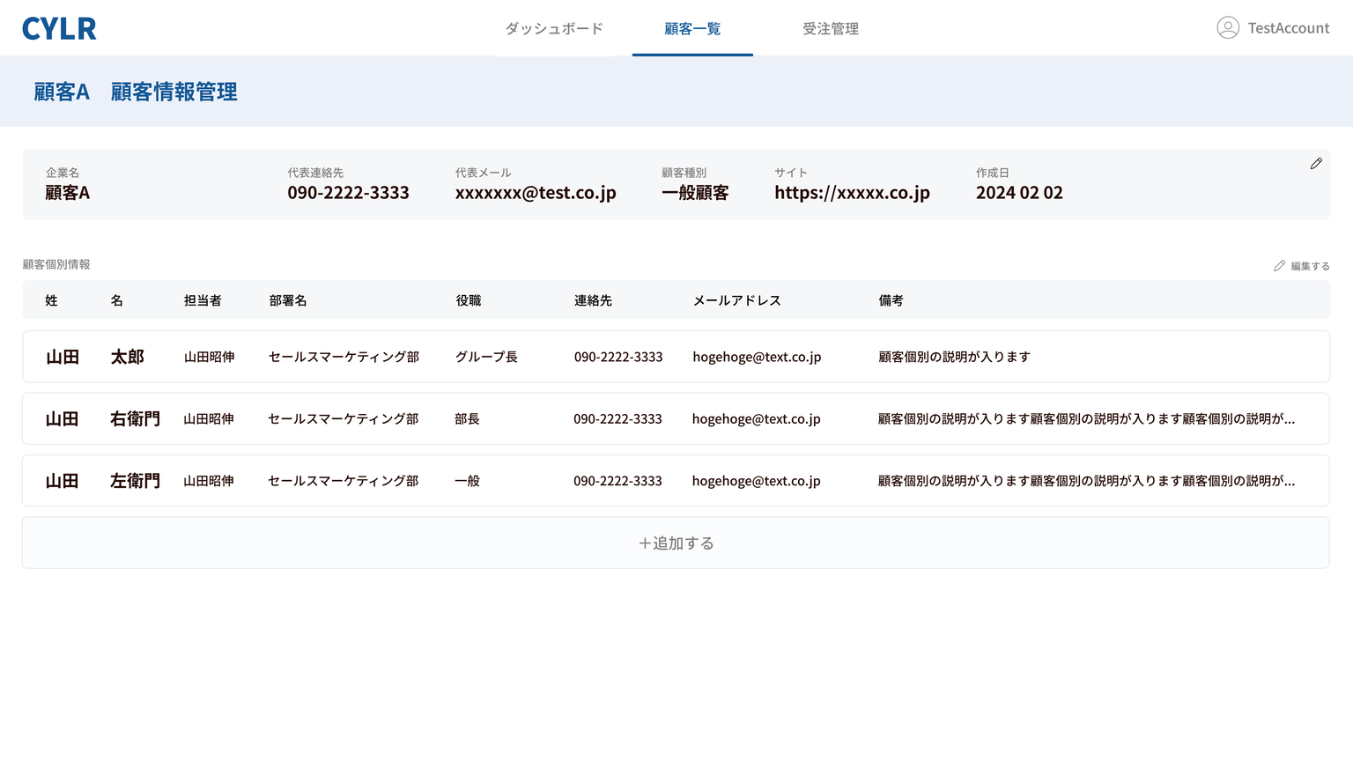The image size is (1353, 761).
Task: Click the user avatar icon
Action: click(1227, 28)
